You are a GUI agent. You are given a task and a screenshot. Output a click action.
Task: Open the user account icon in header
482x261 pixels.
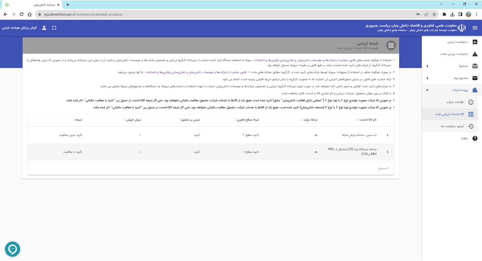(44, 28)
